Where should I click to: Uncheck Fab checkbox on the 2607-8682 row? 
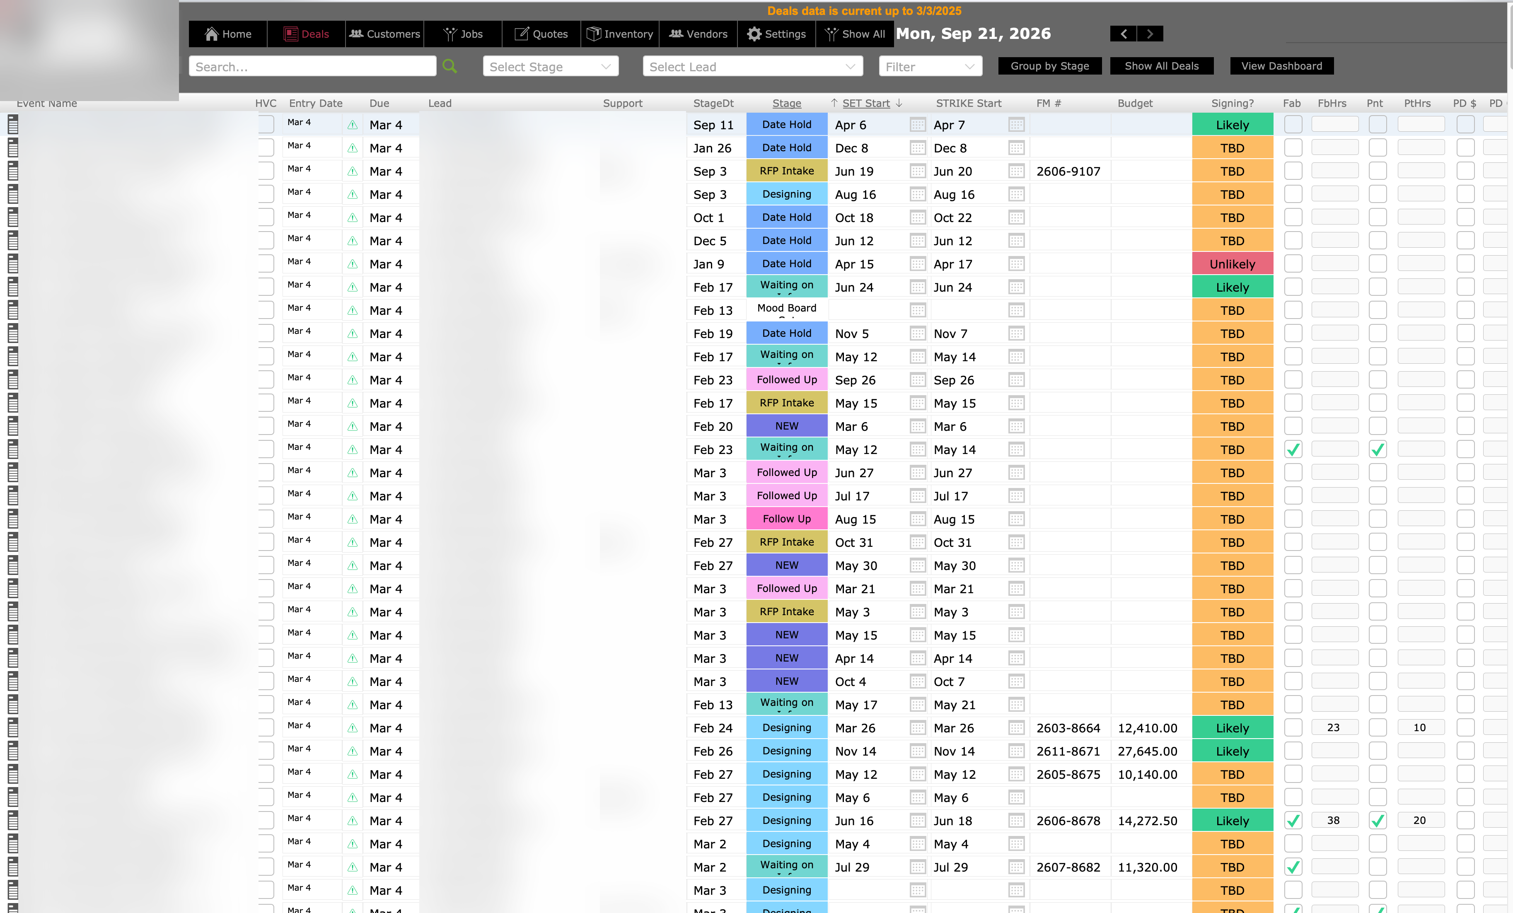pyautogui.click(x=1293, y=867)
